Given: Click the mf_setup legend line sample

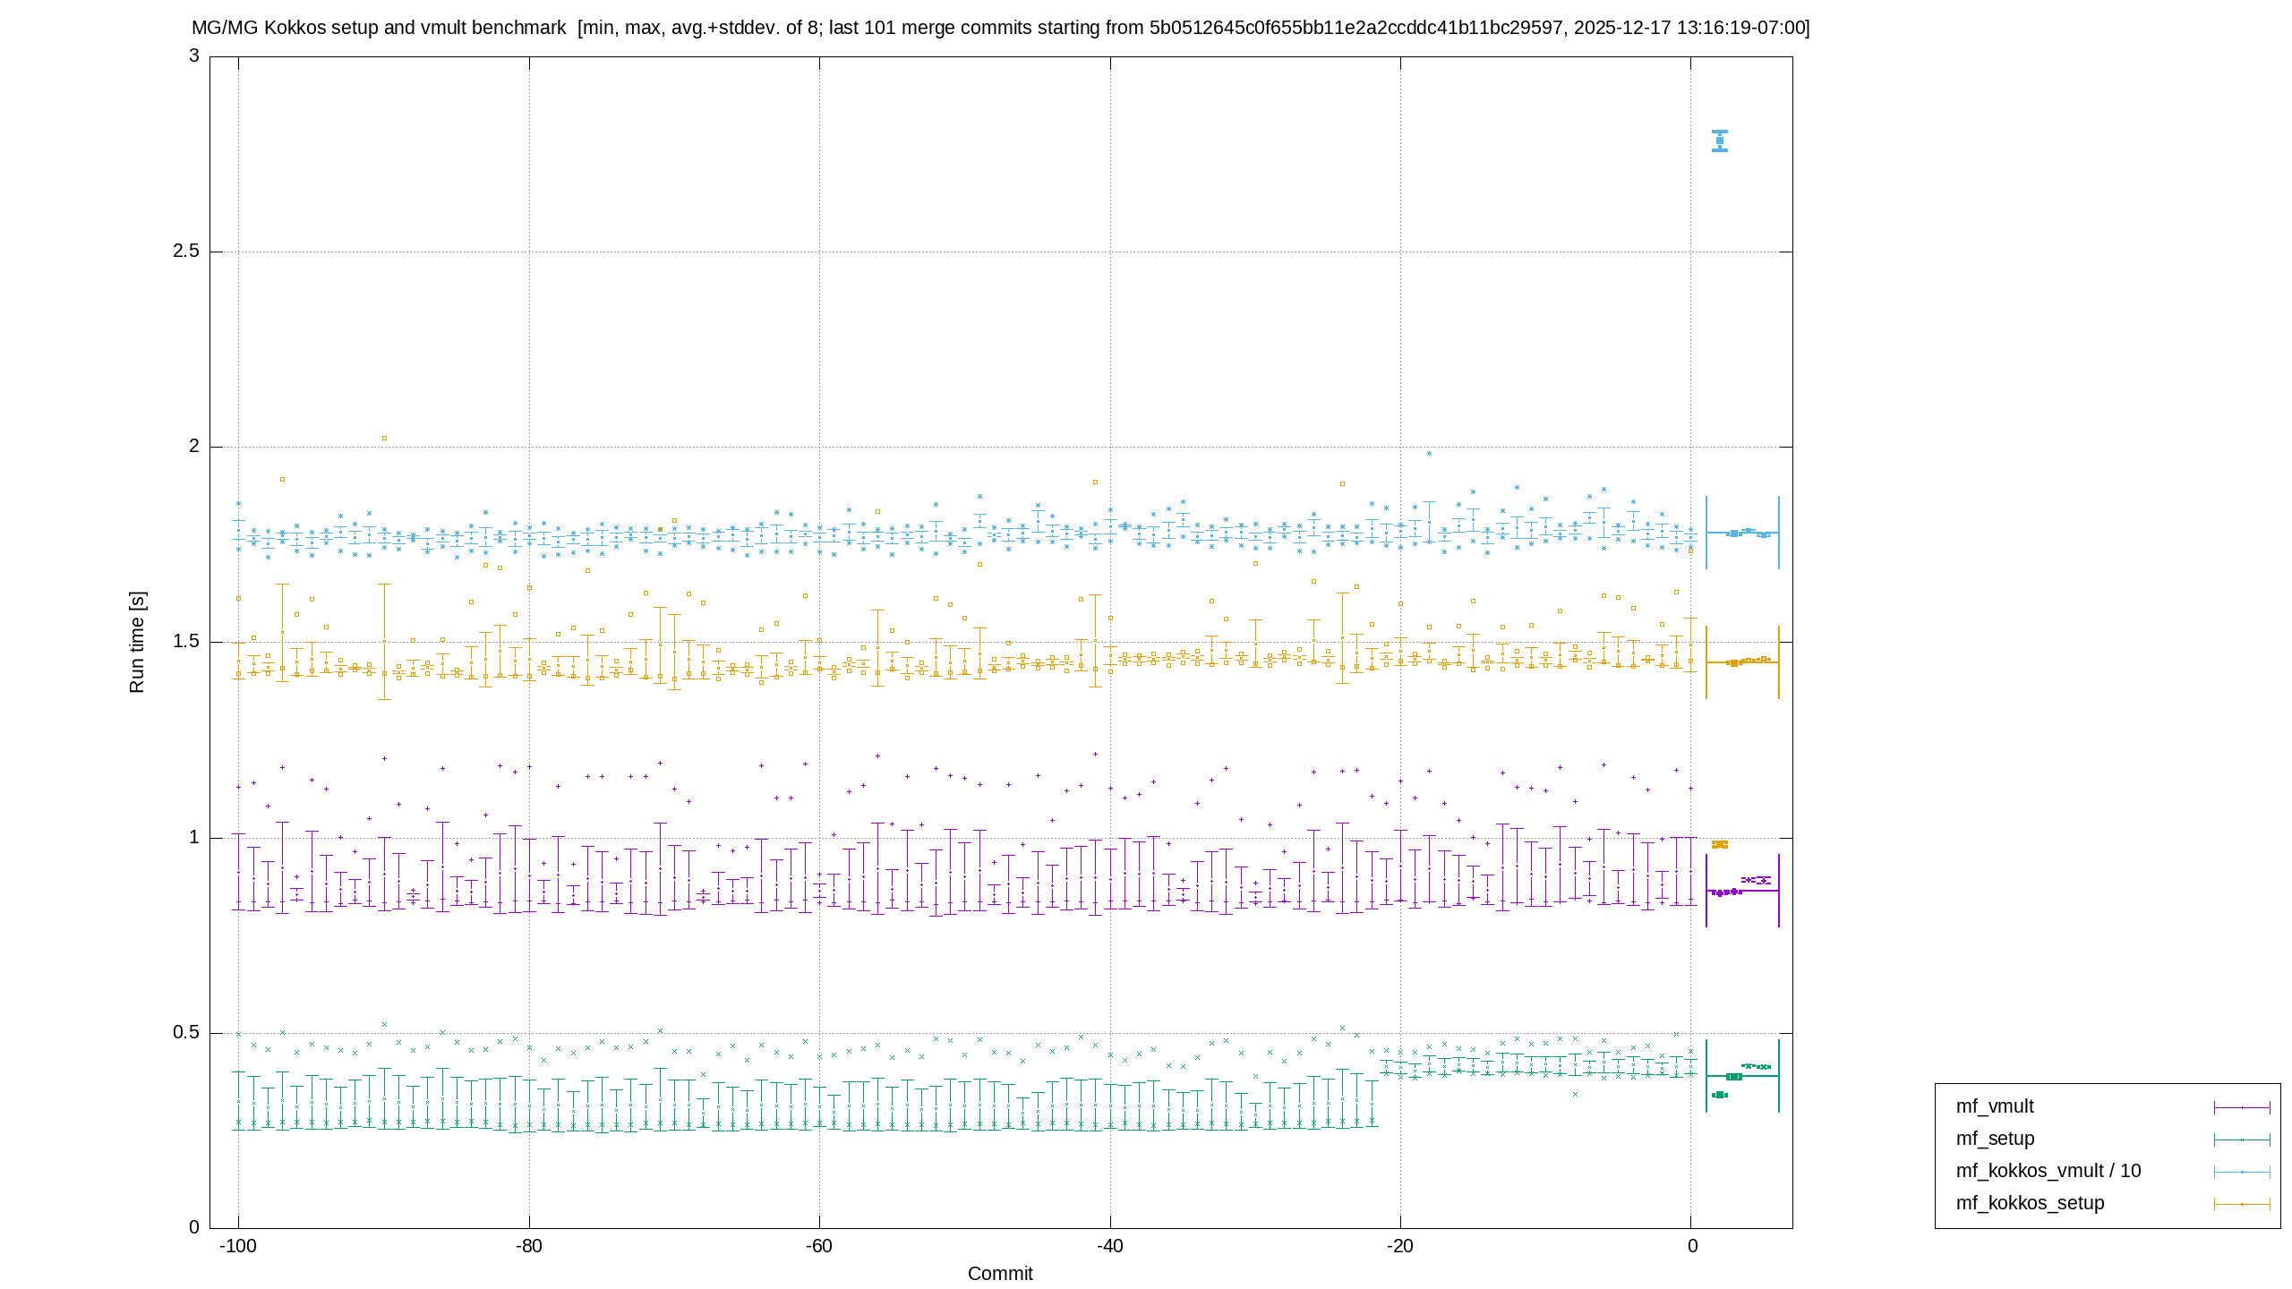Looking at the screenshot, I should 2242,1140.
